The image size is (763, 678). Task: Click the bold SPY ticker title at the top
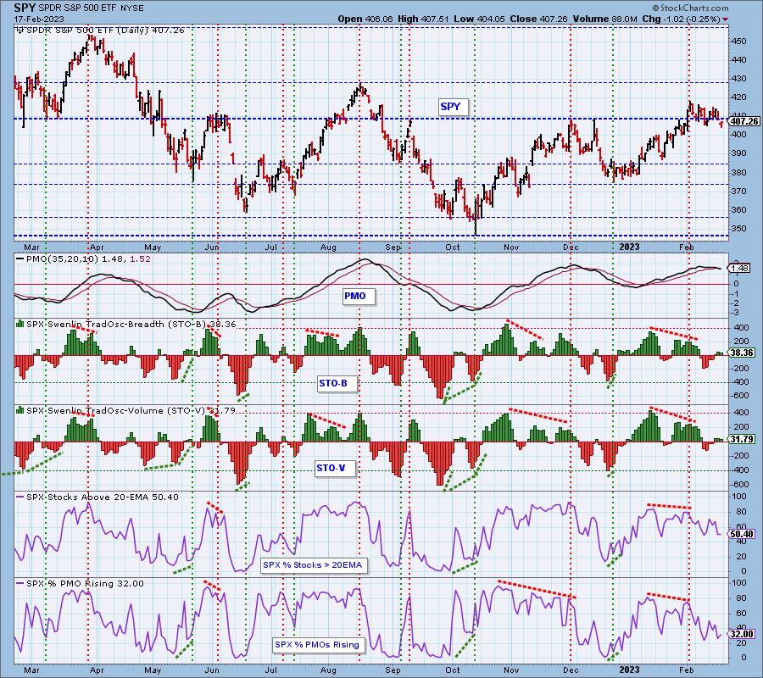25,8
